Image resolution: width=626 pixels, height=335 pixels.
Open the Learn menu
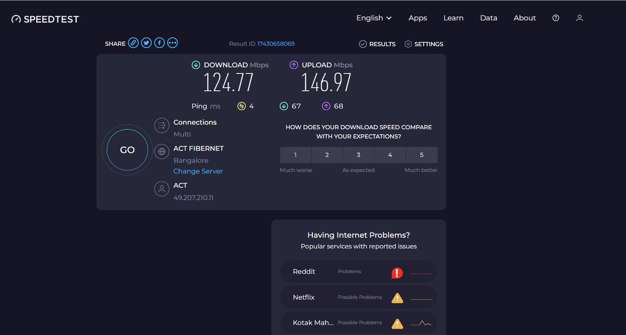click(453, 18)
